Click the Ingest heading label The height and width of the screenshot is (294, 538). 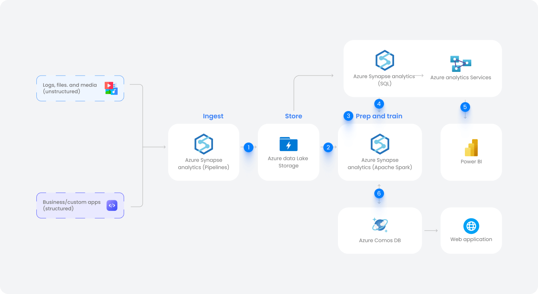(x=213, y=116)
